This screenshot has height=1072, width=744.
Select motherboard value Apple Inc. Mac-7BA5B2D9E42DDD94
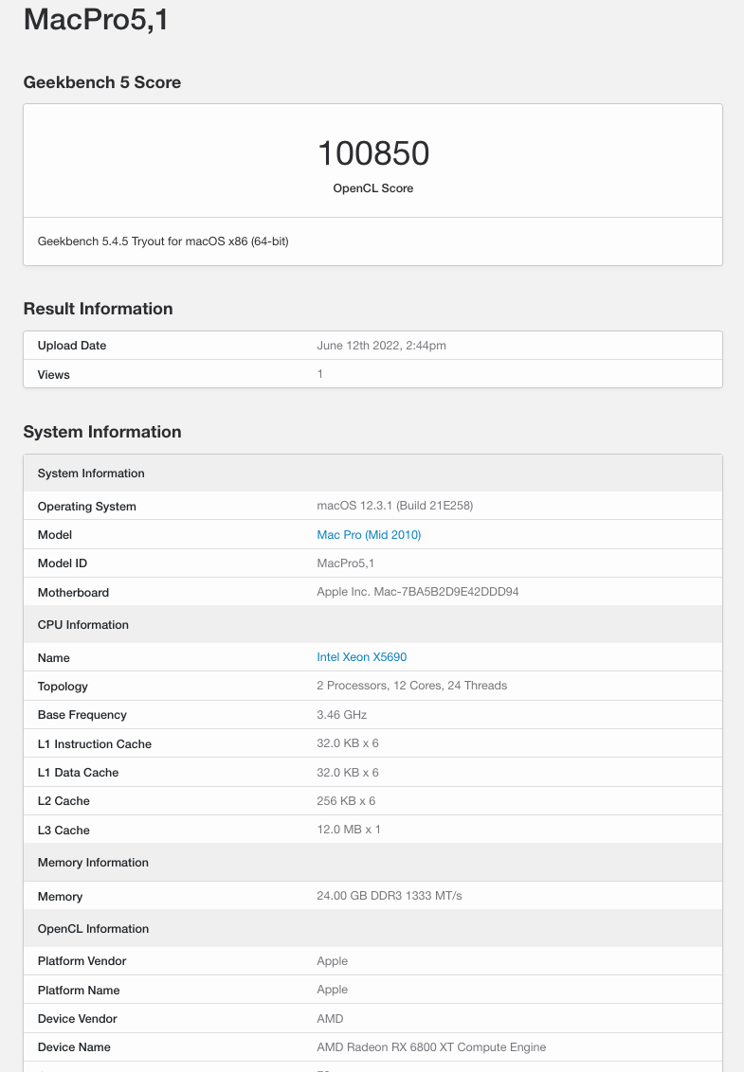click(418, 591)
